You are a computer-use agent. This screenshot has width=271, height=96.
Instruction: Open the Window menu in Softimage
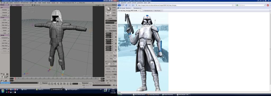click(32, 3)
